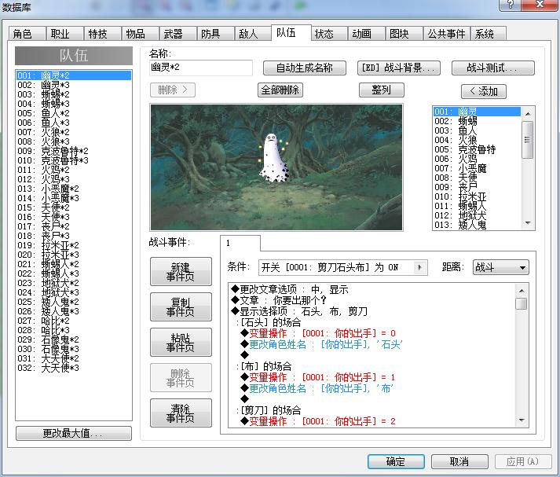Select enemy 013: 矮人鬼 in enemy list

(477, 225)
